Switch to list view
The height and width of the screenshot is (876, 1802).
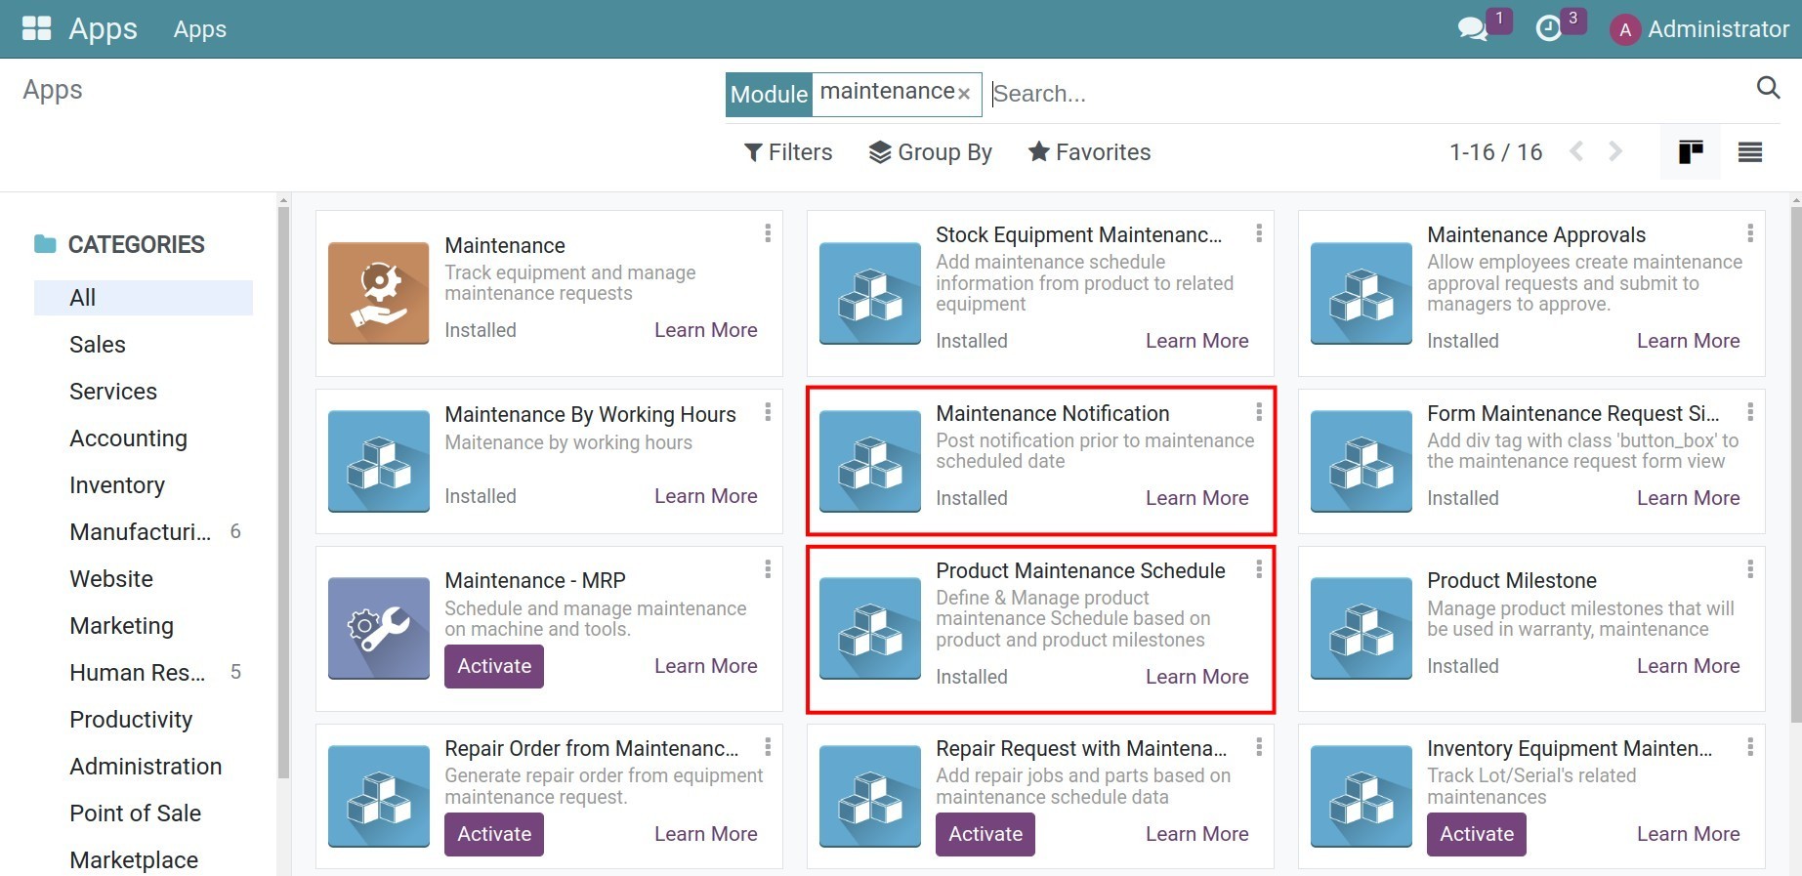pyautogui.click(x=1750, y=152)
